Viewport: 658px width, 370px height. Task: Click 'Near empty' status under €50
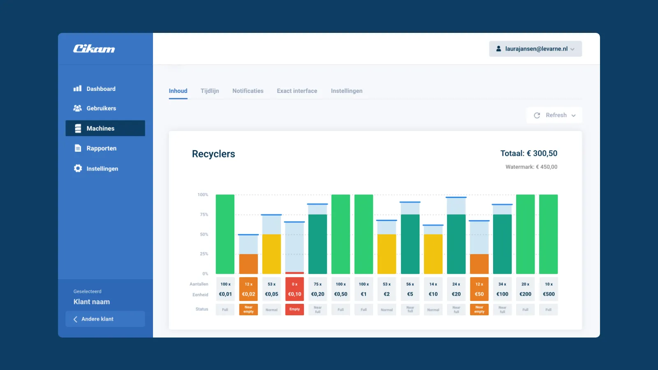coord(479,310)
